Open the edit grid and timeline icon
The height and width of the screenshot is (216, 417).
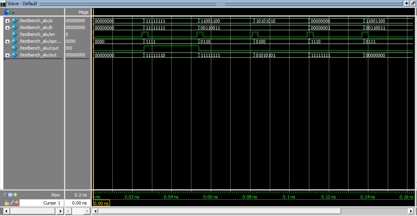point(10,195)
